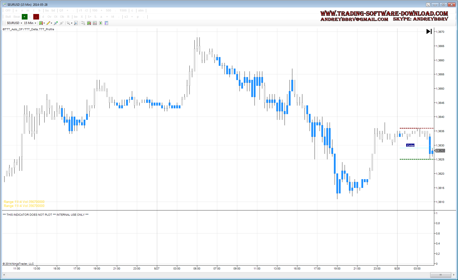Click the zoom out magnifier icon

[x=62, y=23]
